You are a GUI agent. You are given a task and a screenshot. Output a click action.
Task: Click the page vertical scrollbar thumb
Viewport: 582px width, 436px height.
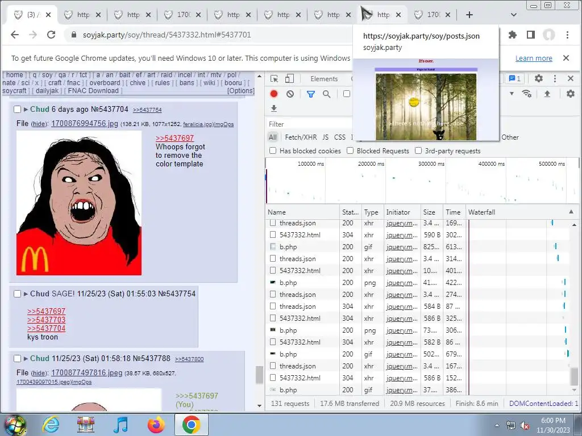pos(259,375)
